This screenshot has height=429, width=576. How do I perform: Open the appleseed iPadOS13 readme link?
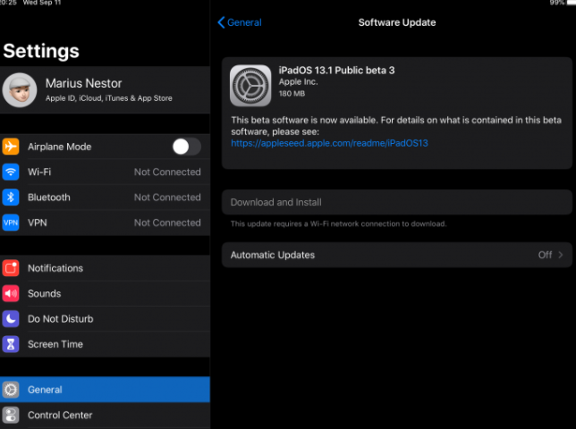pos(329,143)
